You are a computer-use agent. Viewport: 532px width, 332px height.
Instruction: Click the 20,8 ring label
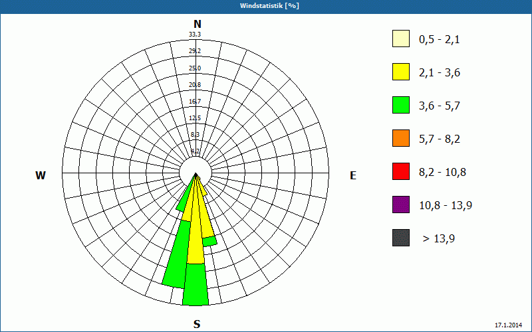(x=195, y=85)
